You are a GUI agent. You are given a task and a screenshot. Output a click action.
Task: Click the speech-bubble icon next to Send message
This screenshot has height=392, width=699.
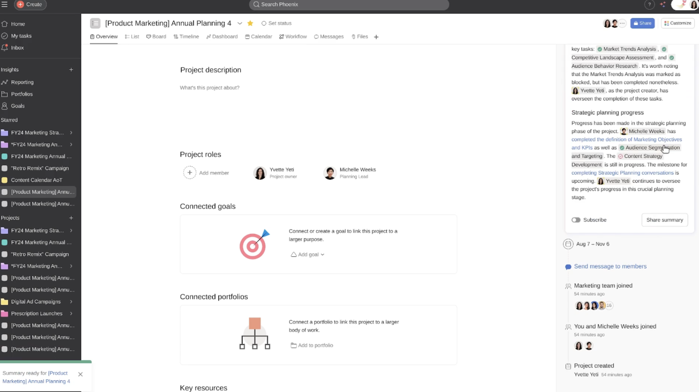click(568, 266)
